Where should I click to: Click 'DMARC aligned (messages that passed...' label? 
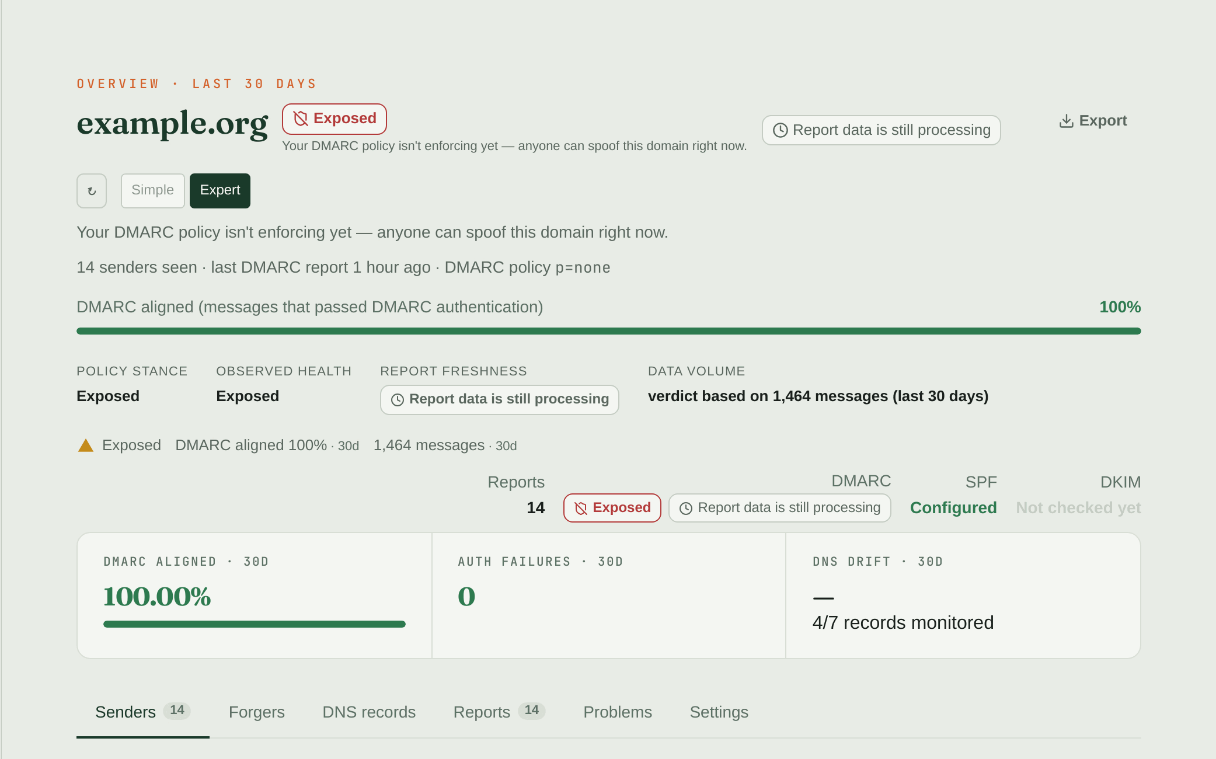pyautogui.click(x=310, y=307)
